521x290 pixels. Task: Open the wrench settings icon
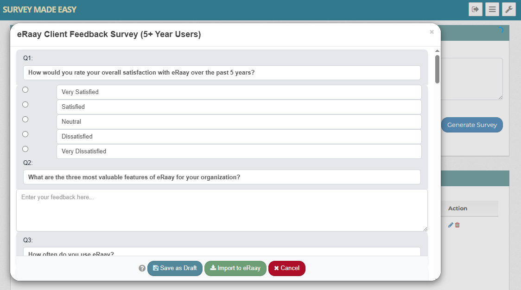tap(508, 9)
